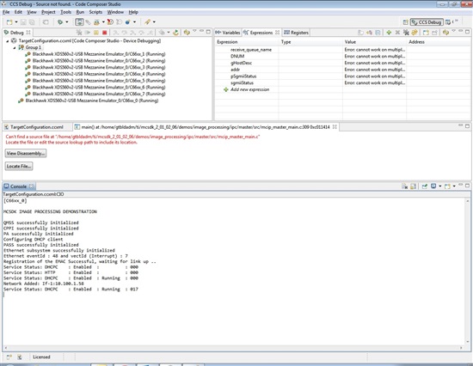
Task: Collapse the Group 1 tree node
Action: tap(14, 47)
